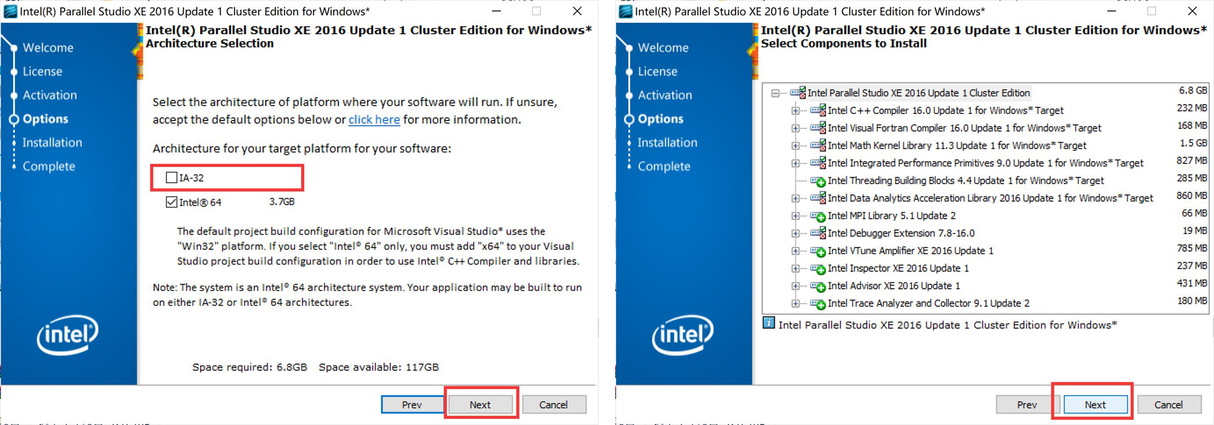Click the Intel Threading Building Blocks component icon
This screenshot has height=425, width=1214.
coord(818,181)
